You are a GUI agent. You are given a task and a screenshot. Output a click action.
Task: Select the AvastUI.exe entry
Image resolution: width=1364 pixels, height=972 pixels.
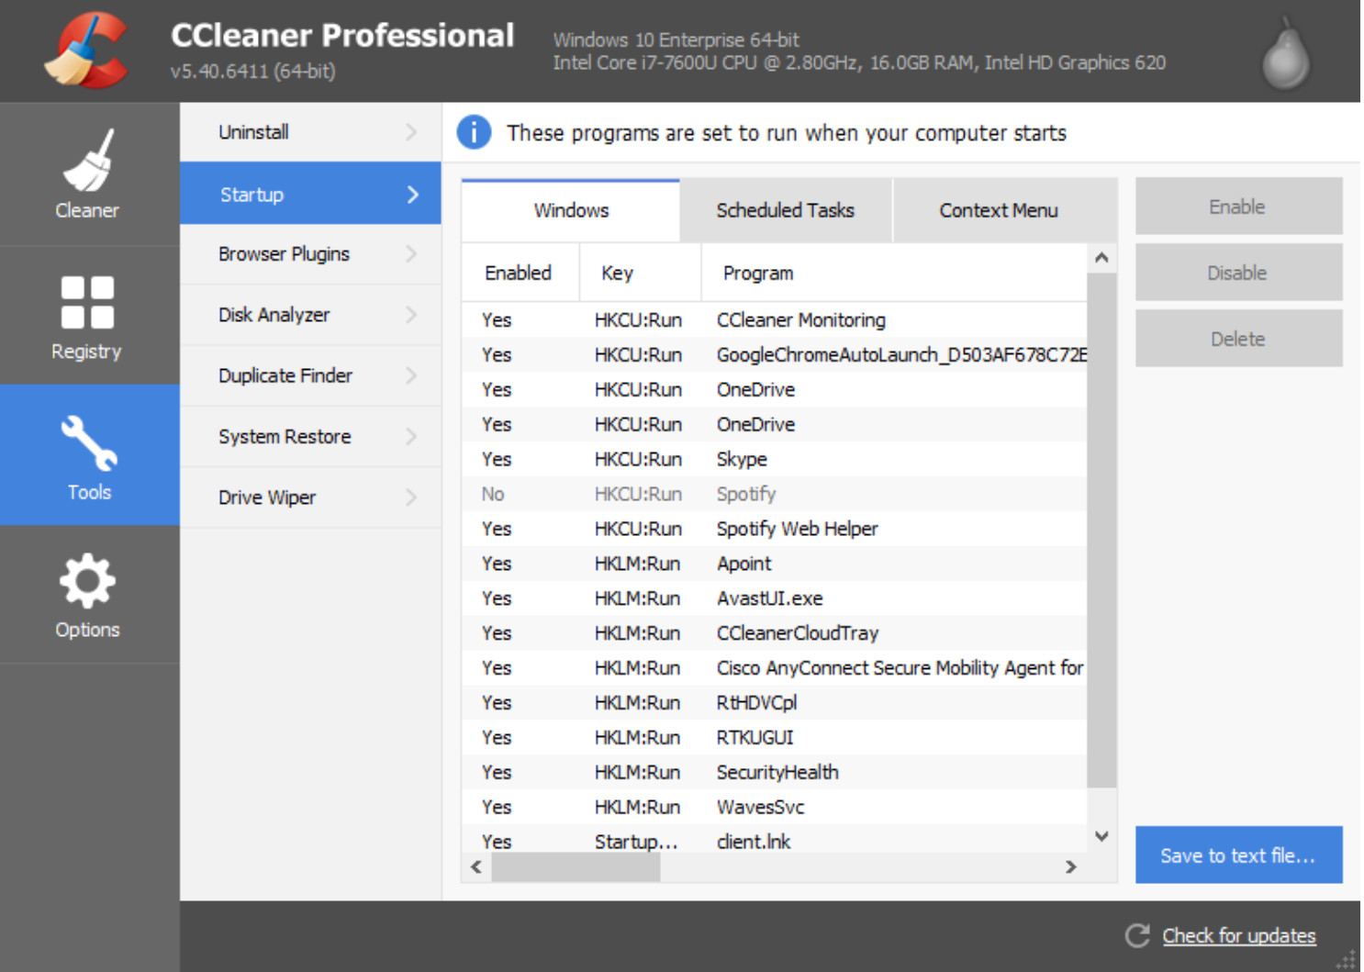coord(775,598)
